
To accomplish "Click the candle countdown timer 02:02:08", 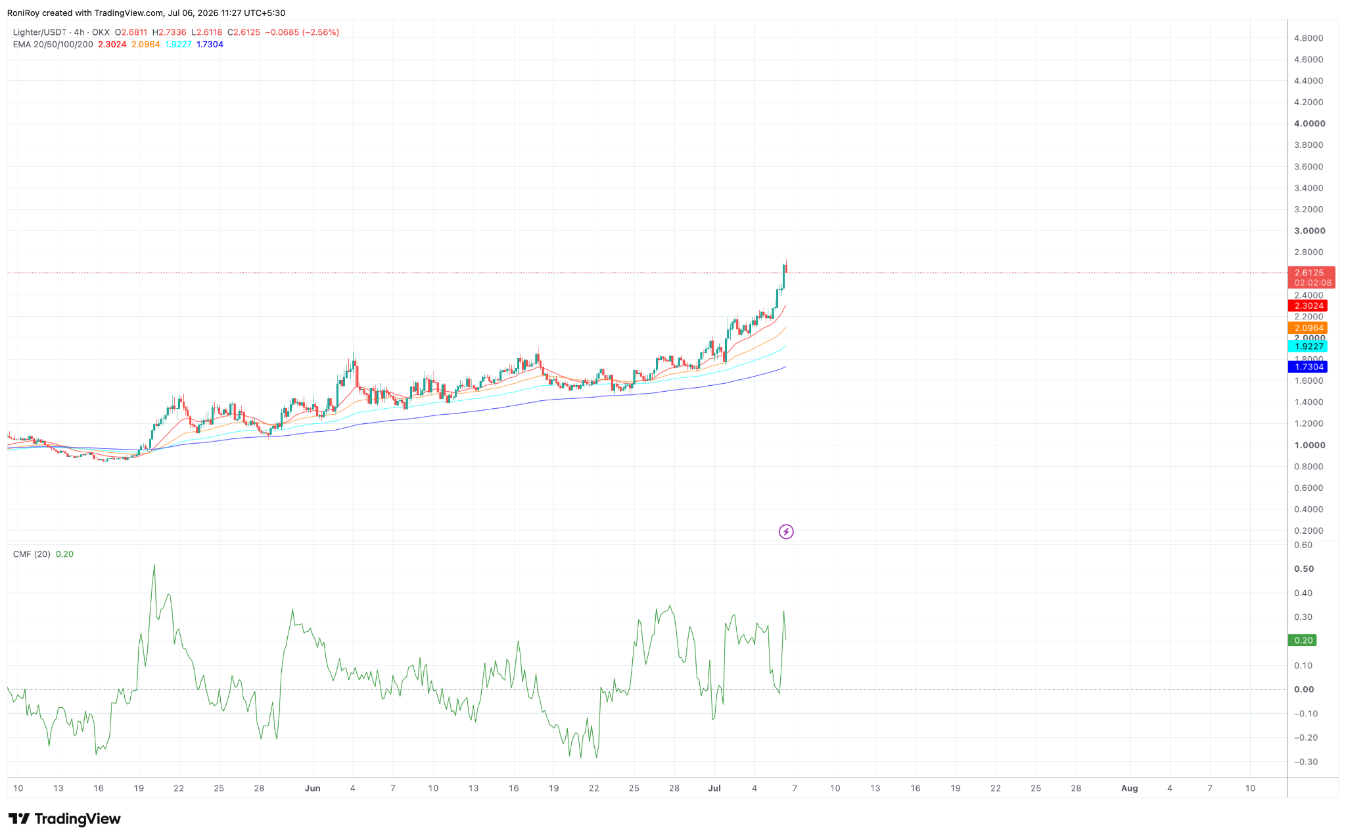I will tap(1313, 283).
